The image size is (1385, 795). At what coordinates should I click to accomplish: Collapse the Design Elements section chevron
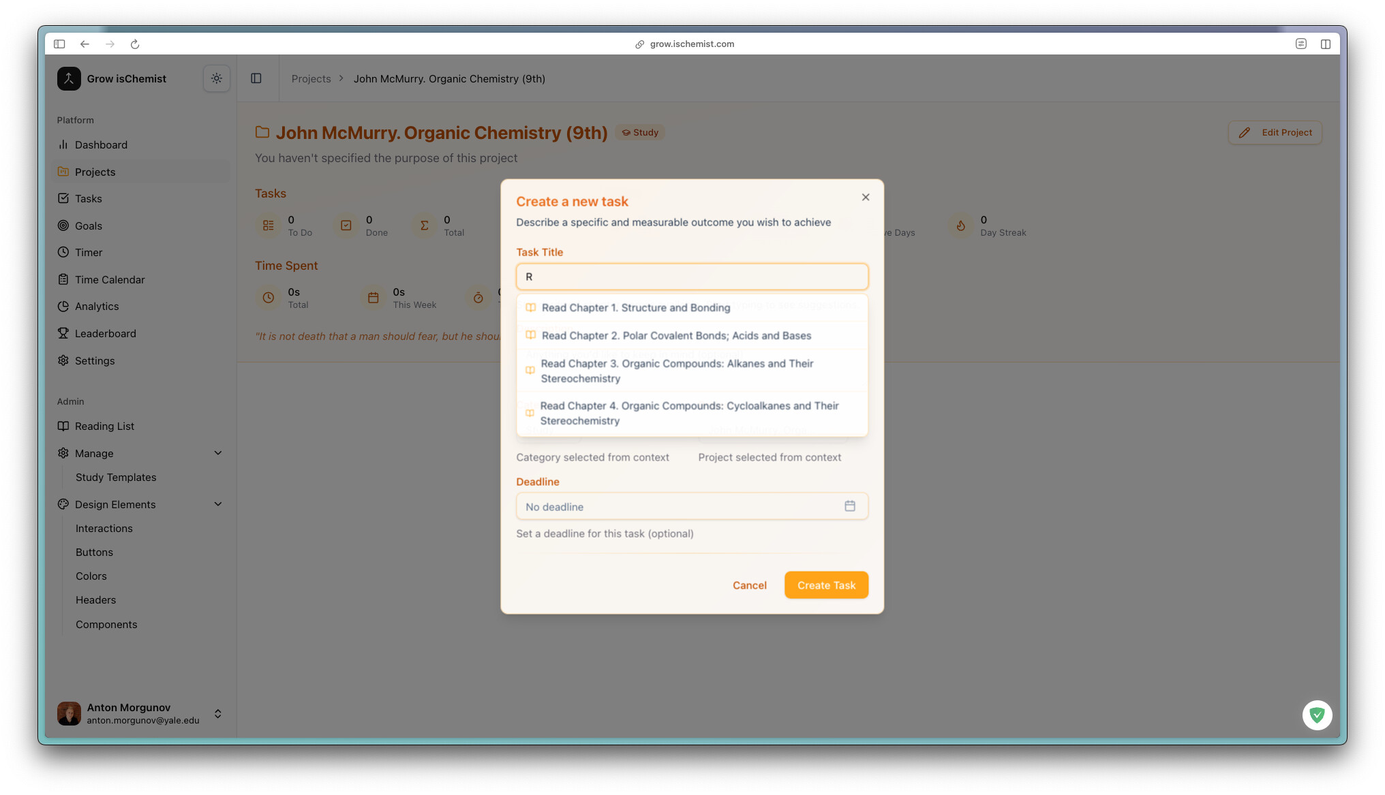[217, 504]
